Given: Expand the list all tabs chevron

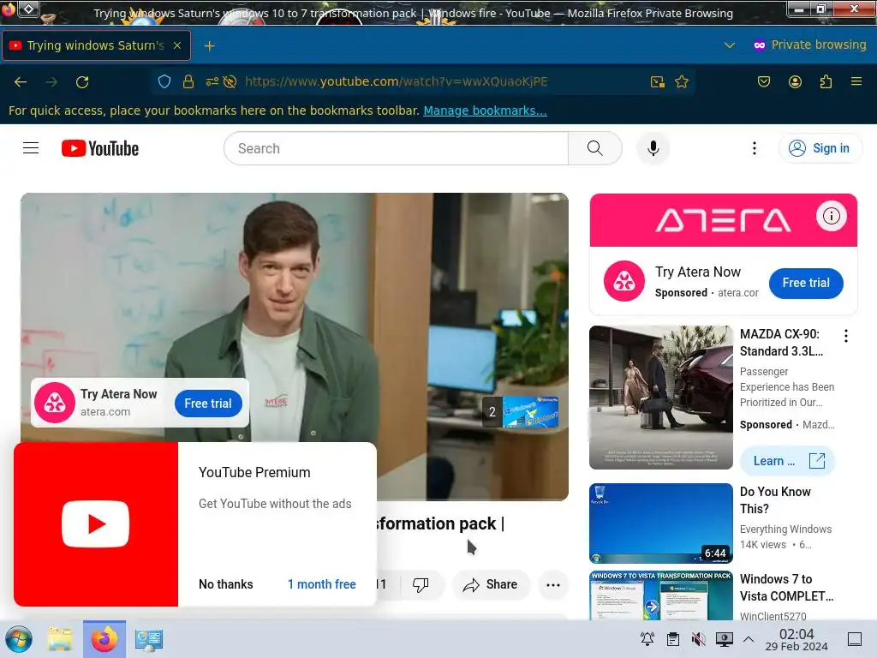Looking at the screenshot, I should pyautogui.click(x=730, y=45).
